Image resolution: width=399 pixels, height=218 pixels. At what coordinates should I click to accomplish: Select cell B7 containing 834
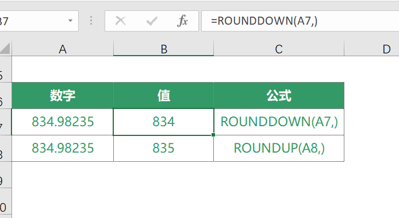pyautogui.click(x=164, y=122)
